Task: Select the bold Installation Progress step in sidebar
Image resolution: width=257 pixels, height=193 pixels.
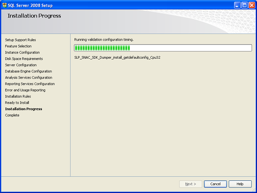Action: click(24, 109)
